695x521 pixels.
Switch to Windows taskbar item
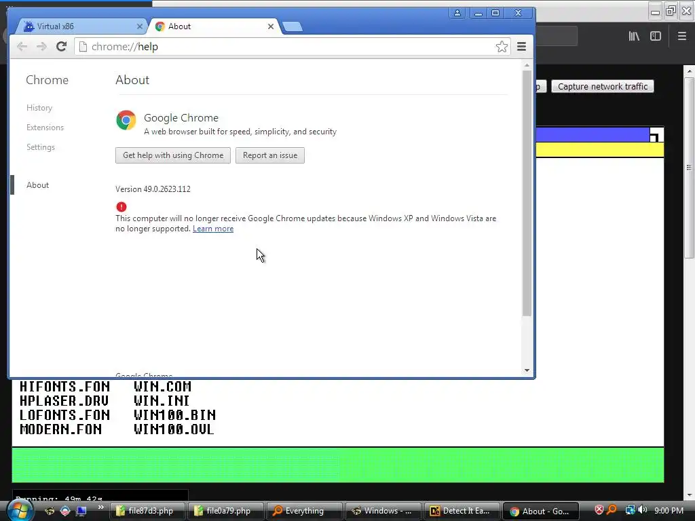[x=383, y=511]
